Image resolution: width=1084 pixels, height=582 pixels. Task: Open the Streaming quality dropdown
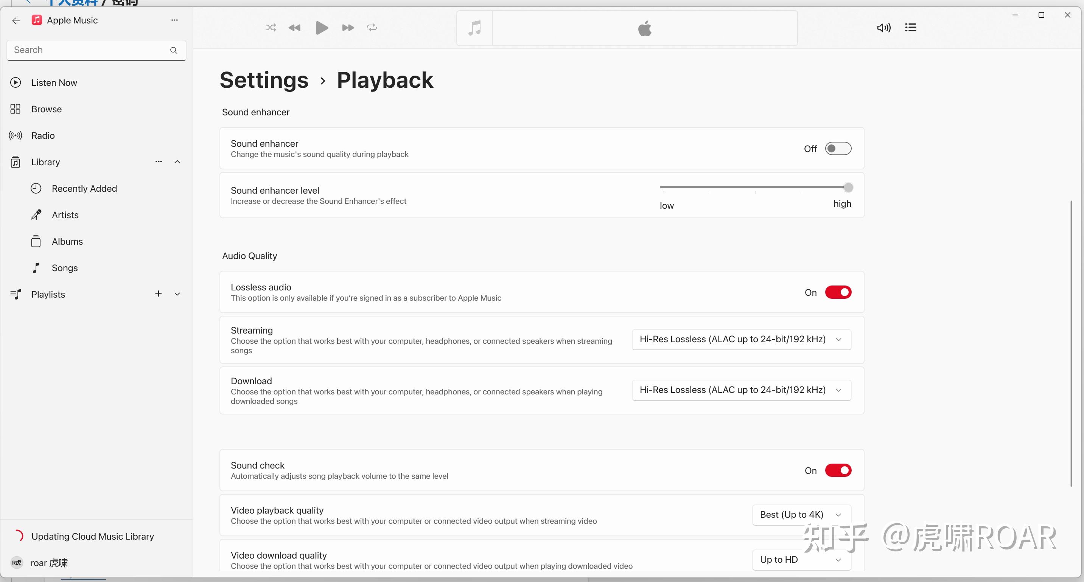click(x=742, y=339)
